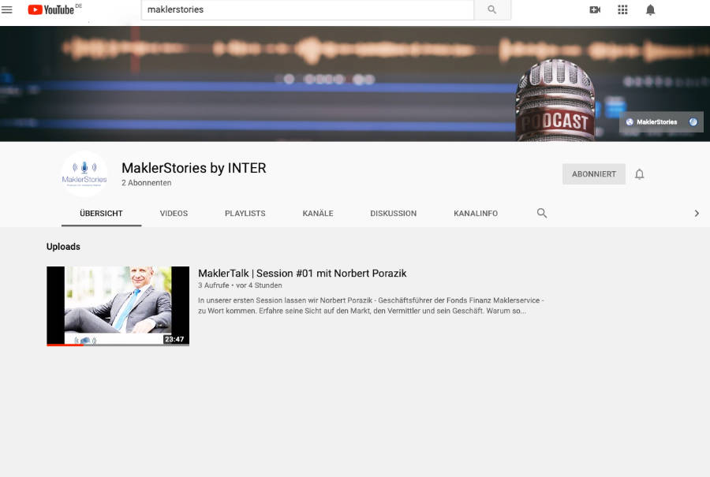Image resolution: width=710 pixels, height=477 pixels.
Task: Go to YouTube home via logo
Action: 50,9
